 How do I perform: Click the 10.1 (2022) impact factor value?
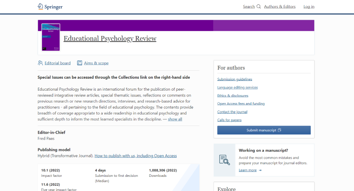[x=50, y=170]
